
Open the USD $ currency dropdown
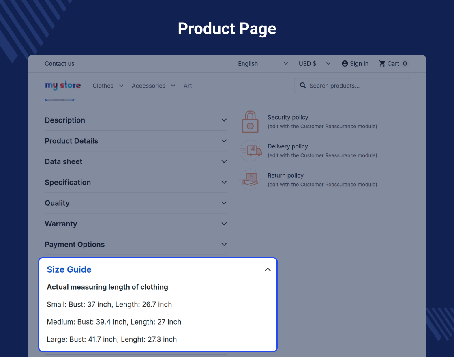click(x=315, y=63)
